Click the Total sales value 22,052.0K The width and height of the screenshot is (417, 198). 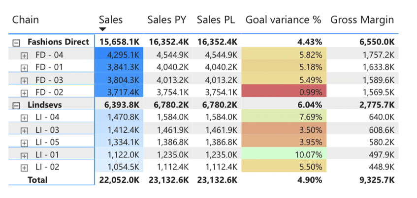coord(120,180)
